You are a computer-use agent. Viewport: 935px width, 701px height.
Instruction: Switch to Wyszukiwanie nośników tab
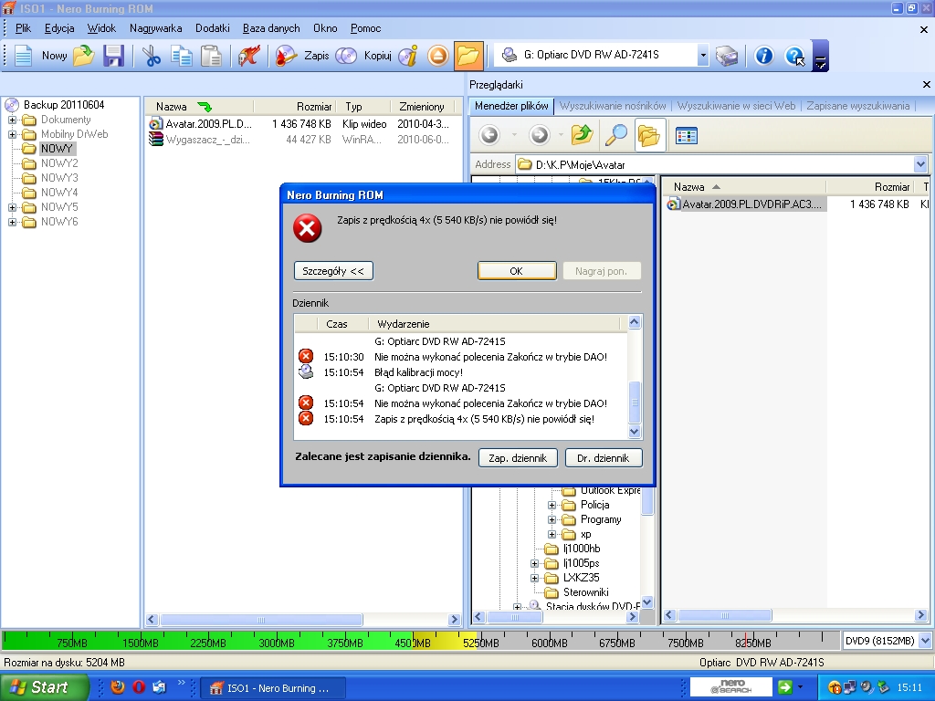click(613, 106)
